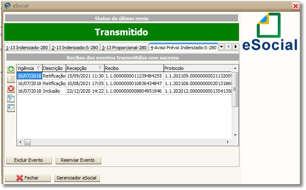The height and width of the screenshot is (190, 306).
Task: Click the vertical scrollbar thumb
Action: (x=235, y=89)
